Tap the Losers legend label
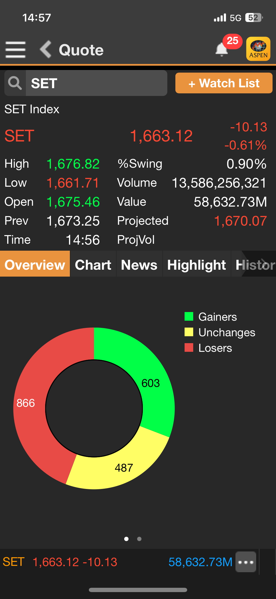 click(x=215, y=348)
